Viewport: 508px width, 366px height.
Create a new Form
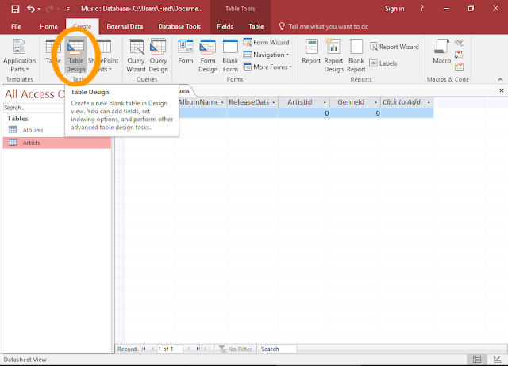click(x=185, y=51)
